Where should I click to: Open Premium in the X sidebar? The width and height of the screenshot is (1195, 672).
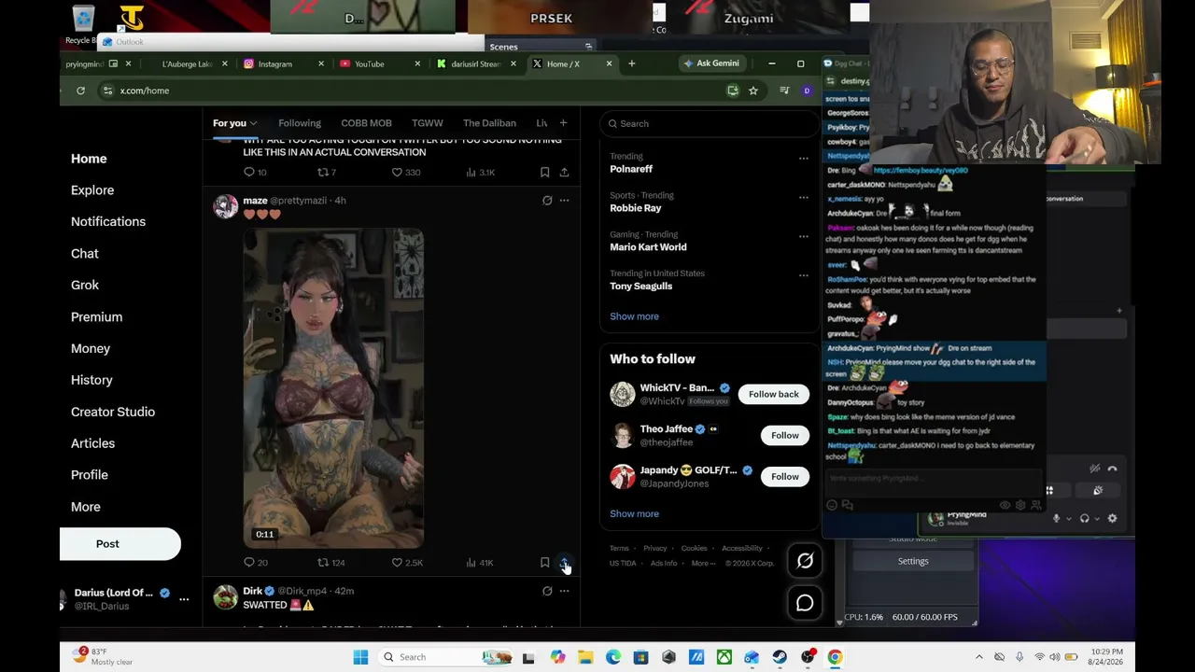click(97, 317)
